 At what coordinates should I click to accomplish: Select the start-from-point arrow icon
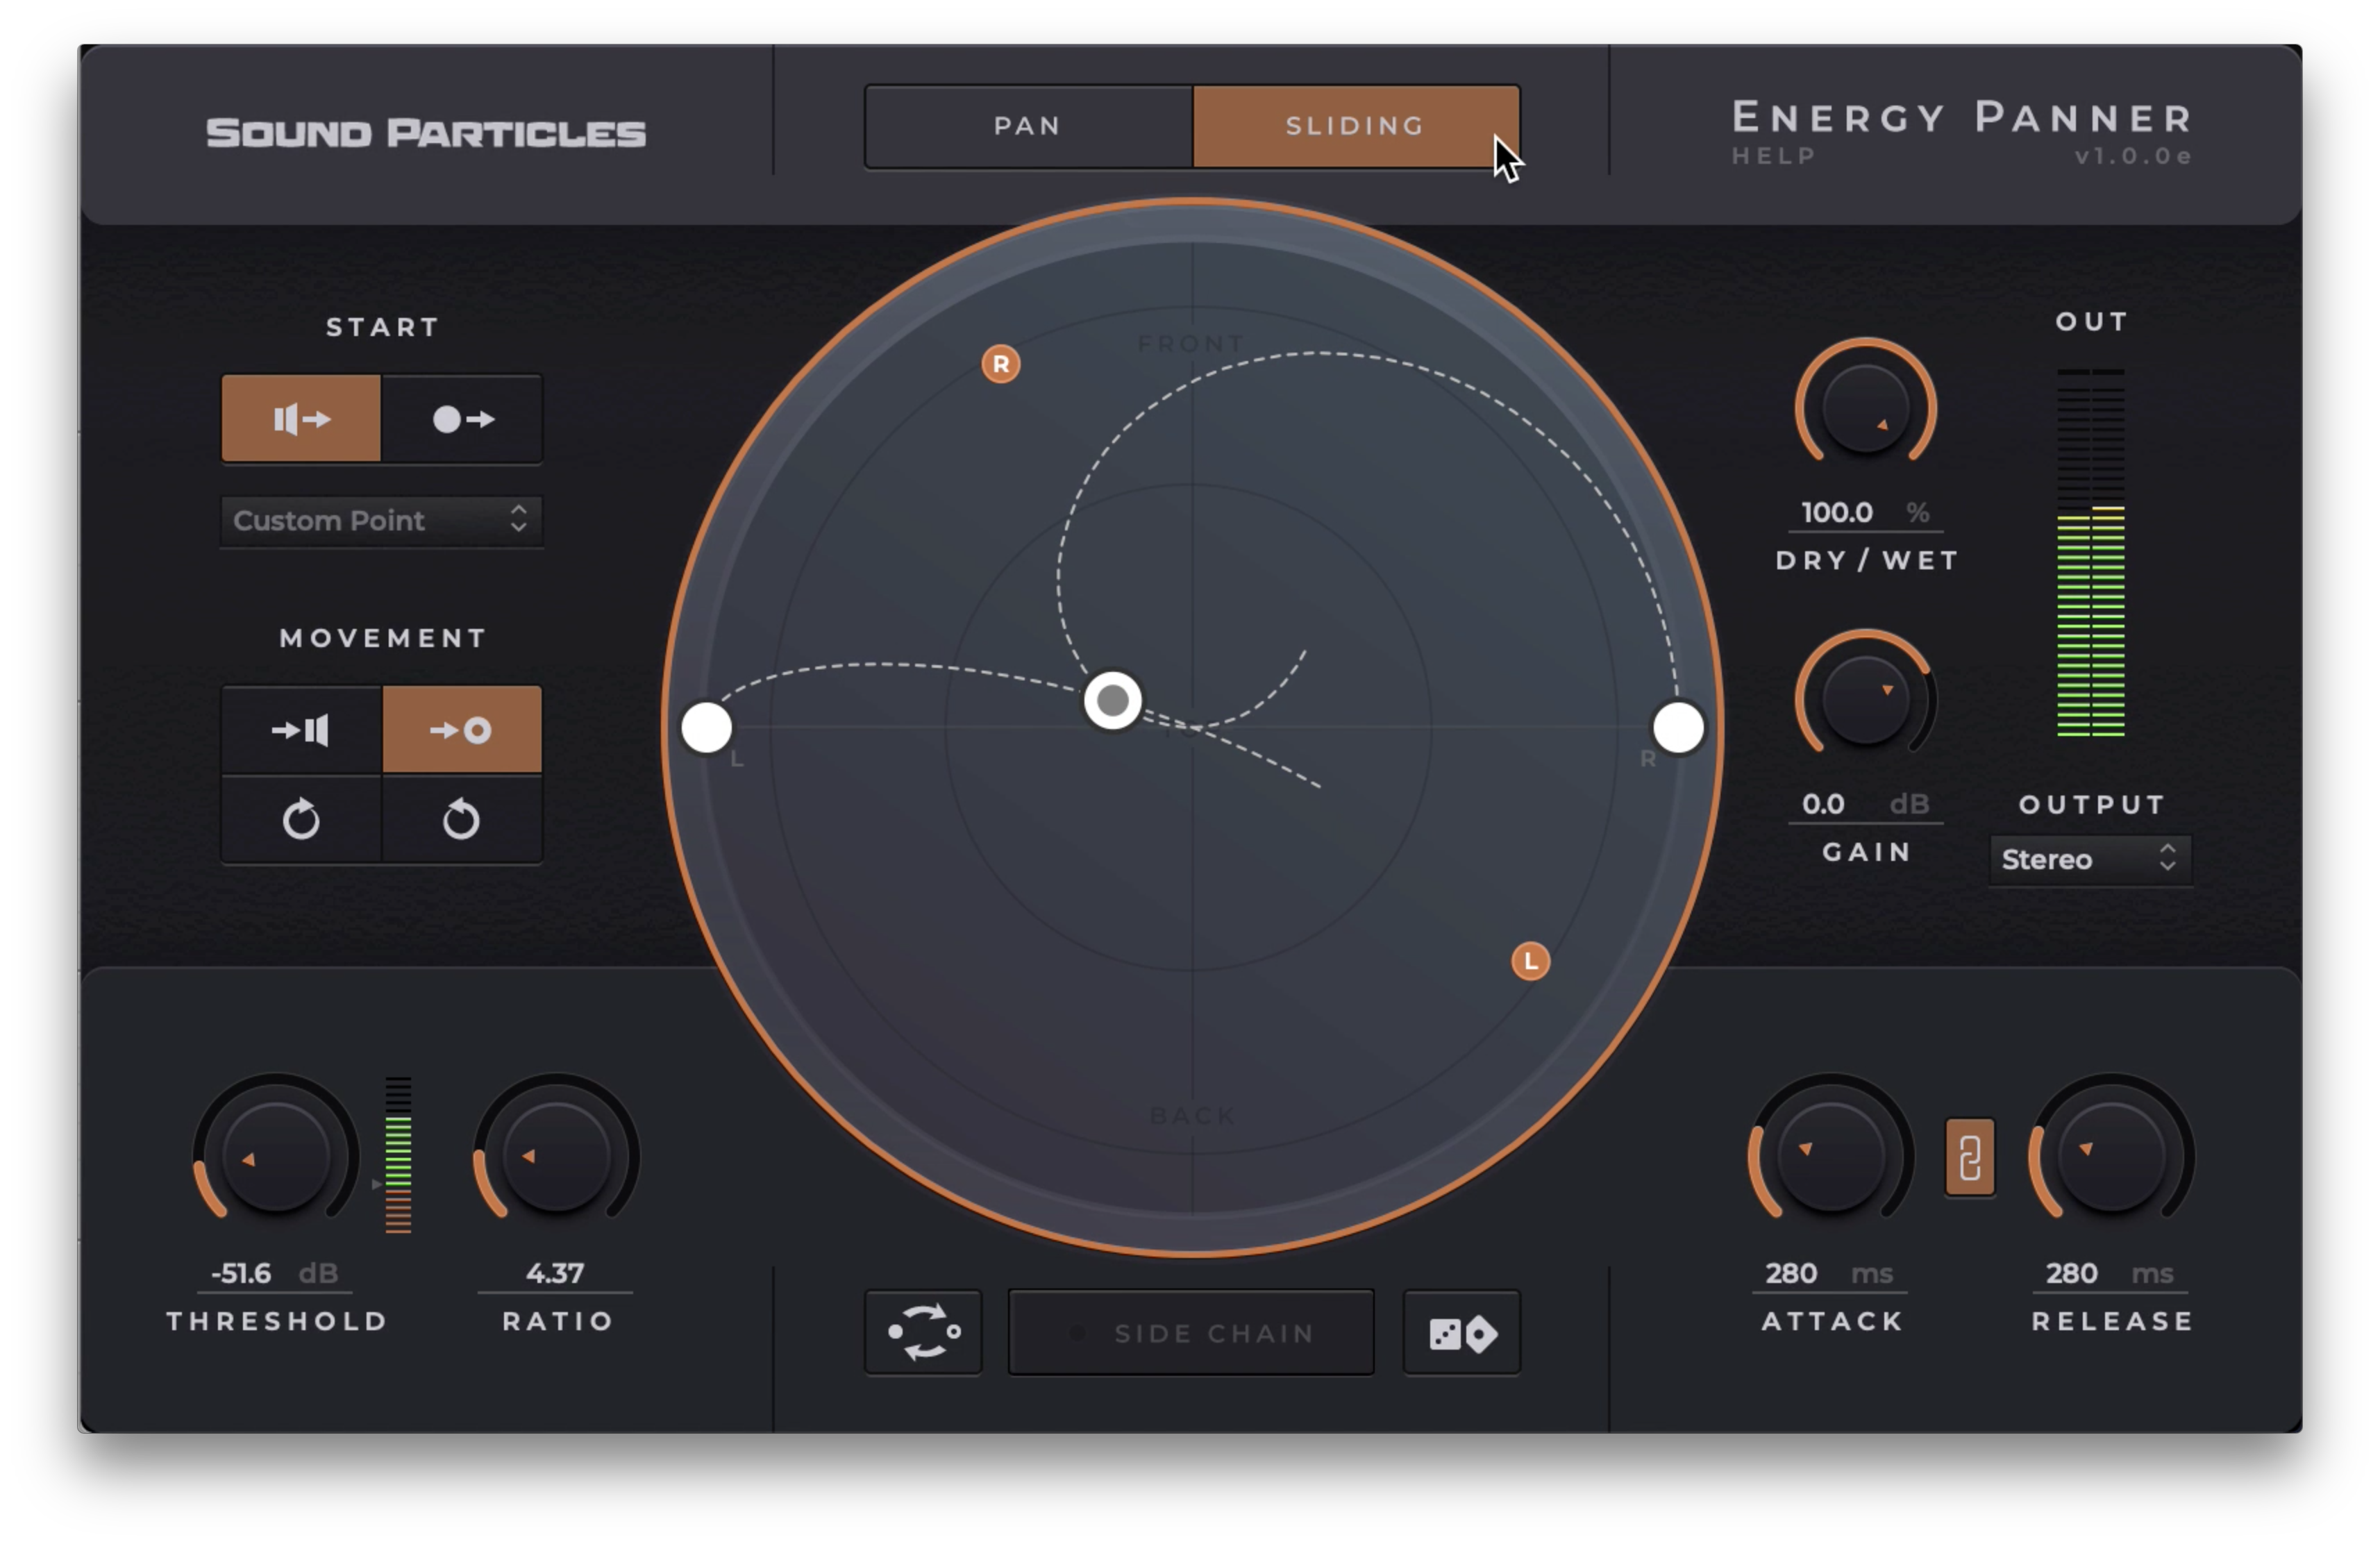click(462, 419)
